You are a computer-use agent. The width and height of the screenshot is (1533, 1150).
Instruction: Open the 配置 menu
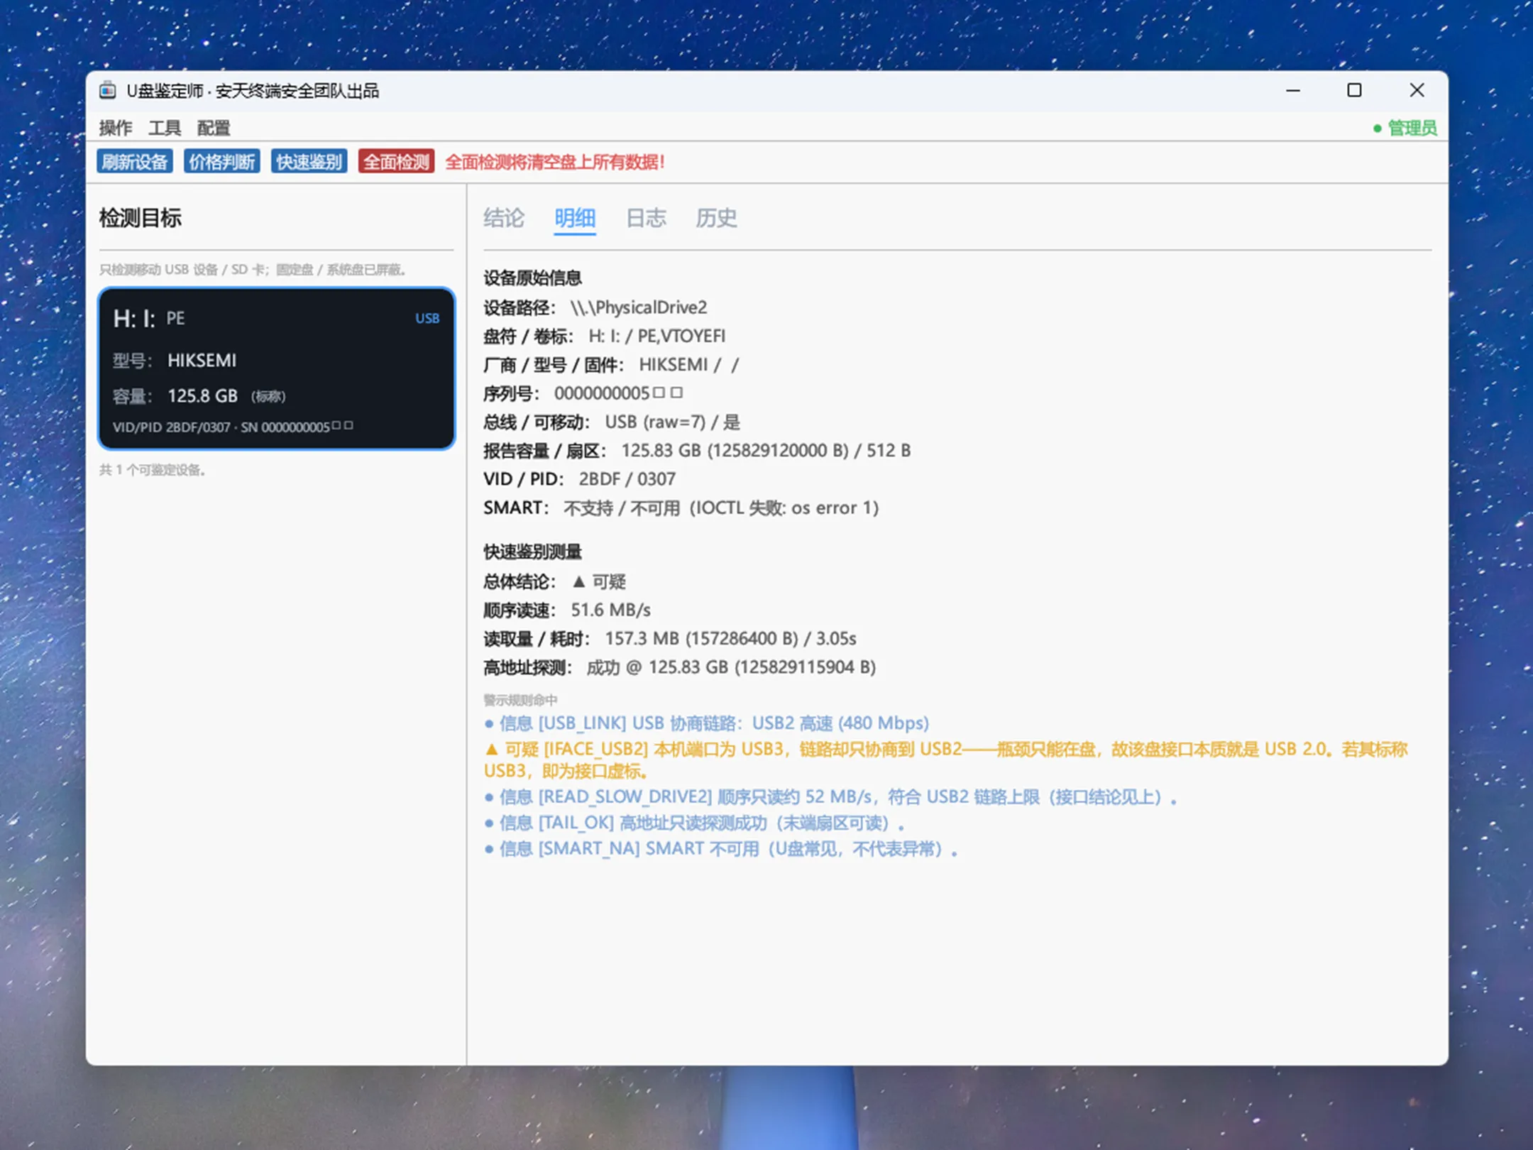click(214, 128)
